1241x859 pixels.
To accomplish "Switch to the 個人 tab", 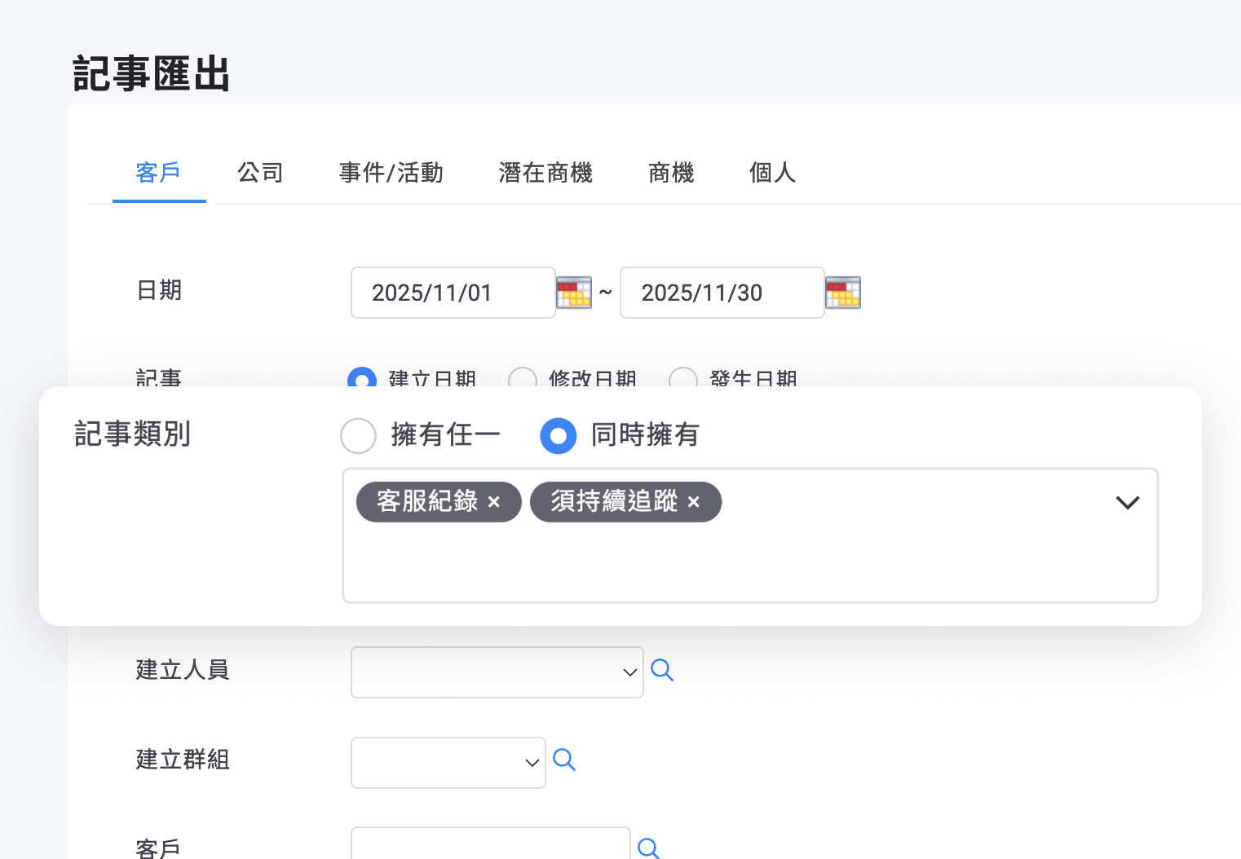I will click(x=771, y=173).
